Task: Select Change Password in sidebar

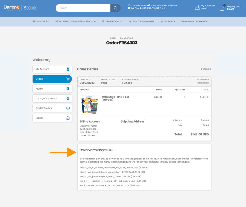Action: (52, 98)
